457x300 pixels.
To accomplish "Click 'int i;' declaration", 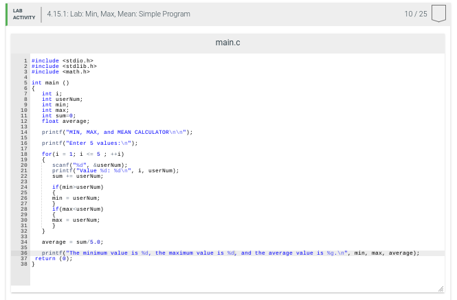I will click(52, 93).
